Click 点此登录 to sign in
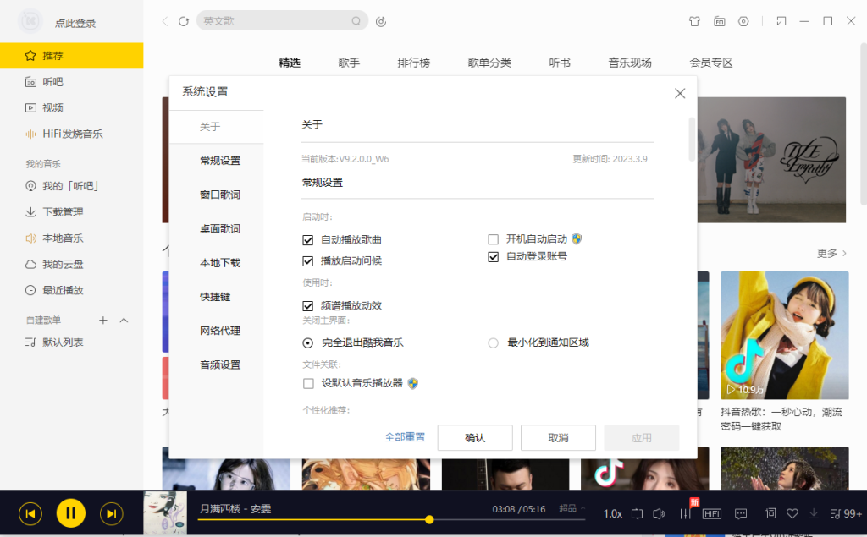The width and height of the screenshot is (867, 537). (75, 23)
